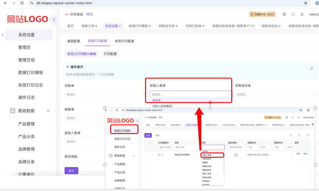Open the 销售单 template dropdown

tap(85, 118)
